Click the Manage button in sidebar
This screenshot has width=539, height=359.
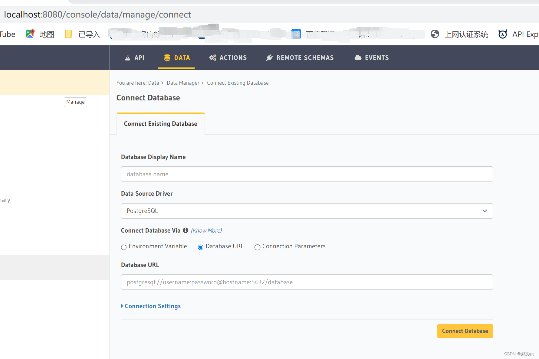pyautogui.click(x=75, y=102)
